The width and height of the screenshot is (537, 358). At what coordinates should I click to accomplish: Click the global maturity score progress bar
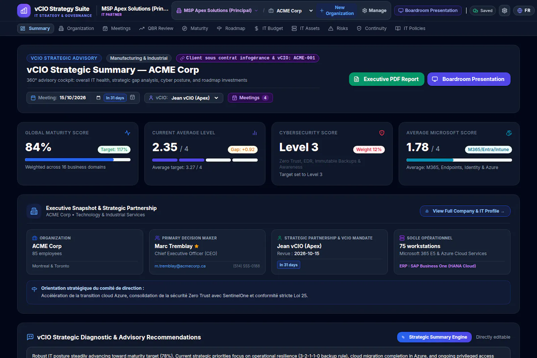[x=78, y=160]
